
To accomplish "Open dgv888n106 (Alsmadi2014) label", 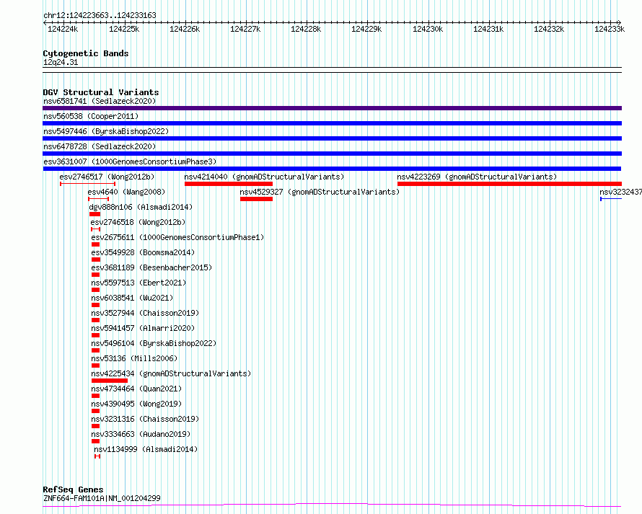I will pos(141,207).
